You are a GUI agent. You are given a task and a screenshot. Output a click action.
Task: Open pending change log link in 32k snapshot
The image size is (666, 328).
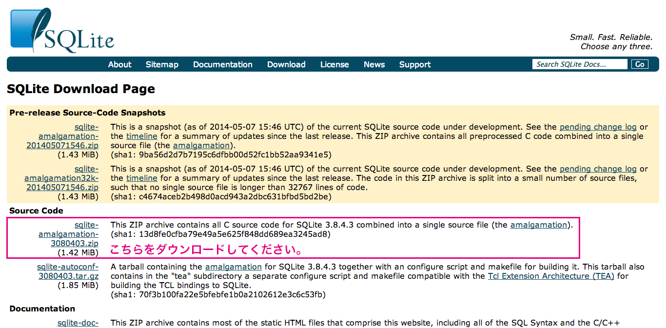pos(598,169)
